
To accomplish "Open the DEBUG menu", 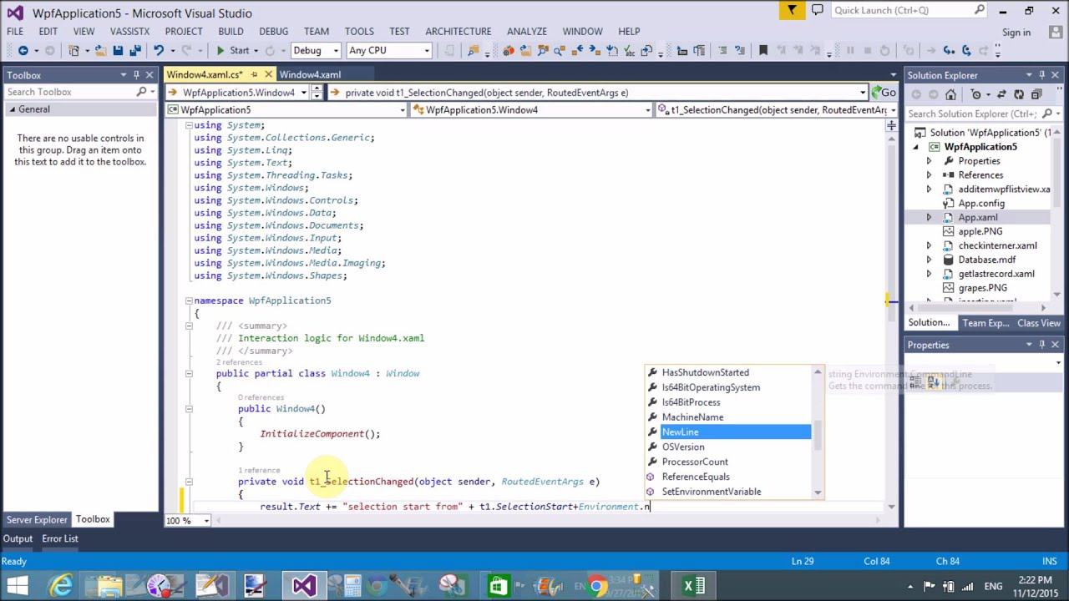I will point(273,31).
